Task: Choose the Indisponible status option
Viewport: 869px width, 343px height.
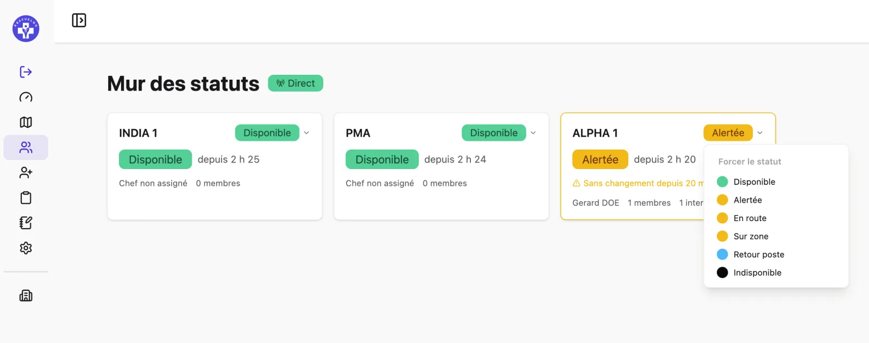Action: (x=776, y=273)
